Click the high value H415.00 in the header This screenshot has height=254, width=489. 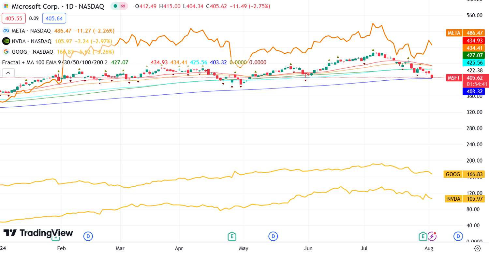170,6
